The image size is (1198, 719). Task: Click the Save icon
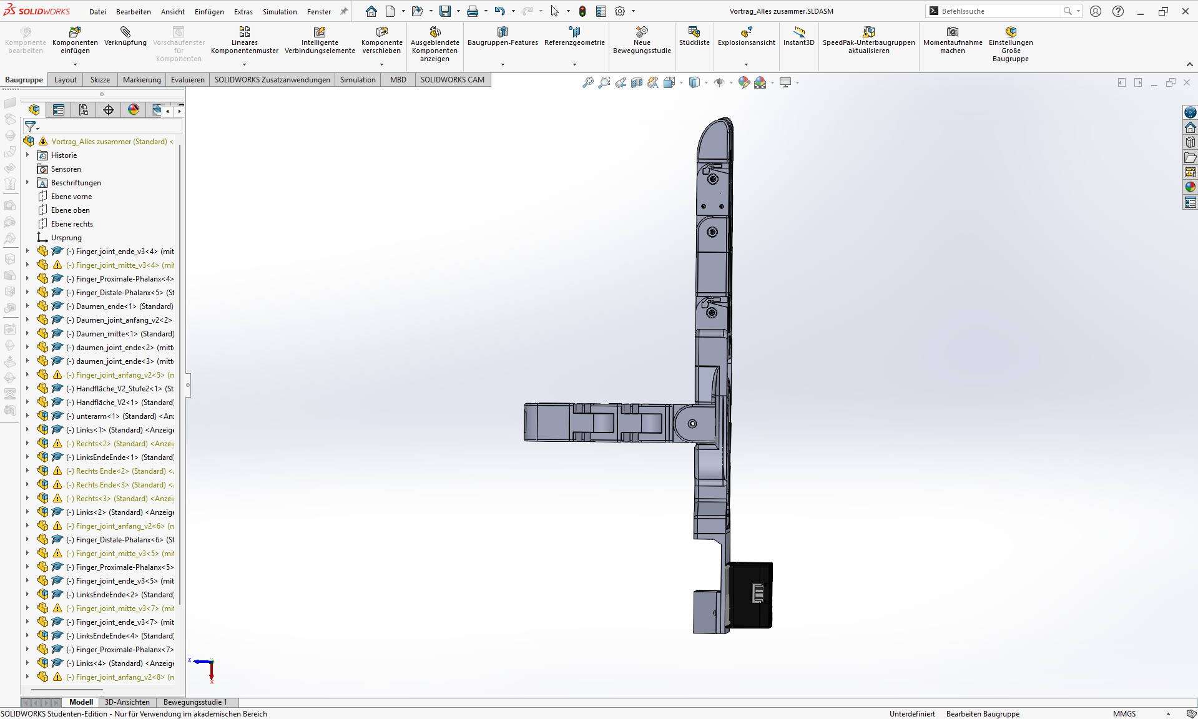click(x=445, y=11)
